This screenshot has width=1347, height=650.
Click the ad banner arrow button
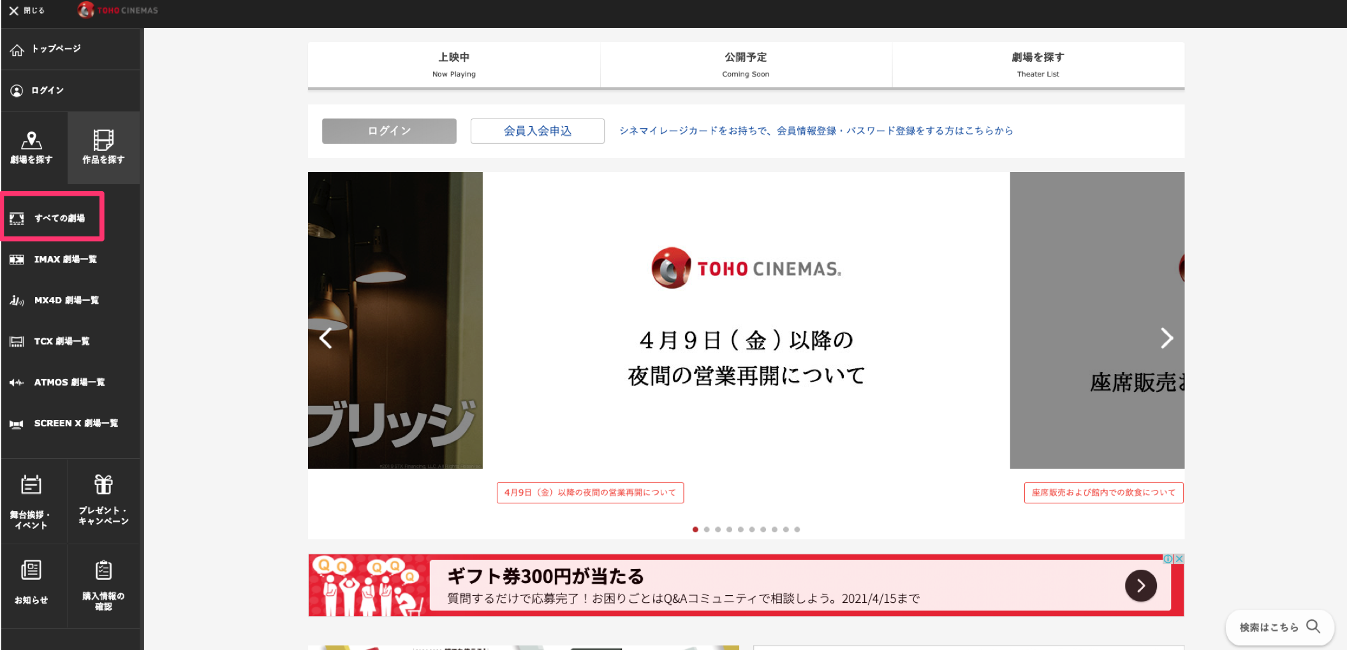coord(1141,586)
